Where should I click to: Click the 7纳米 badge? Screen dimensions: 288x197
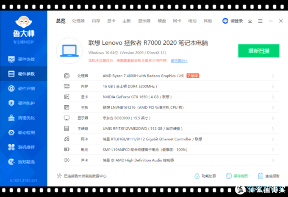(193, 76)
